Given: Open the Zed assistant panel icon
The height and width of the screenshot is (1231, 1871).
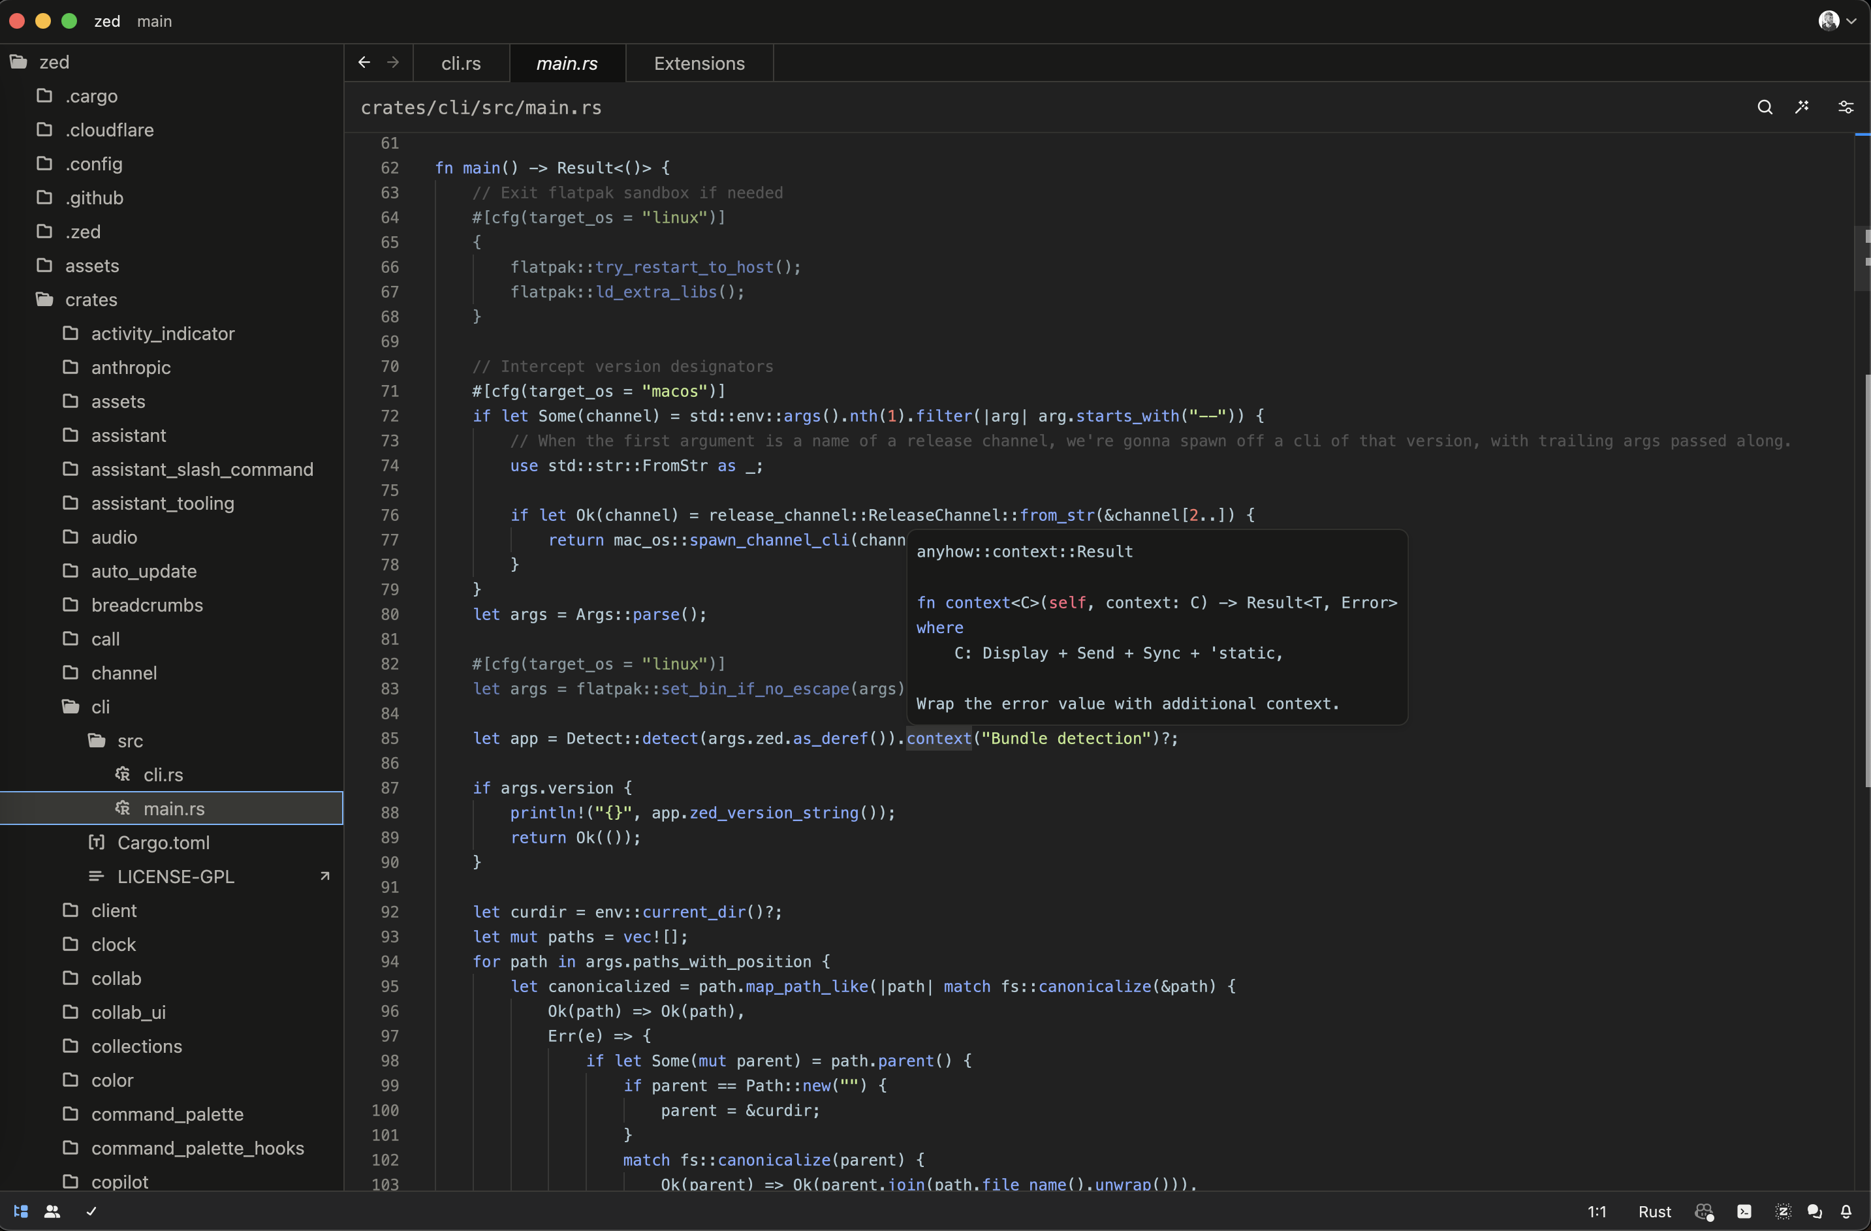Looking at the screenshot, I should tap(1783, 1211).
